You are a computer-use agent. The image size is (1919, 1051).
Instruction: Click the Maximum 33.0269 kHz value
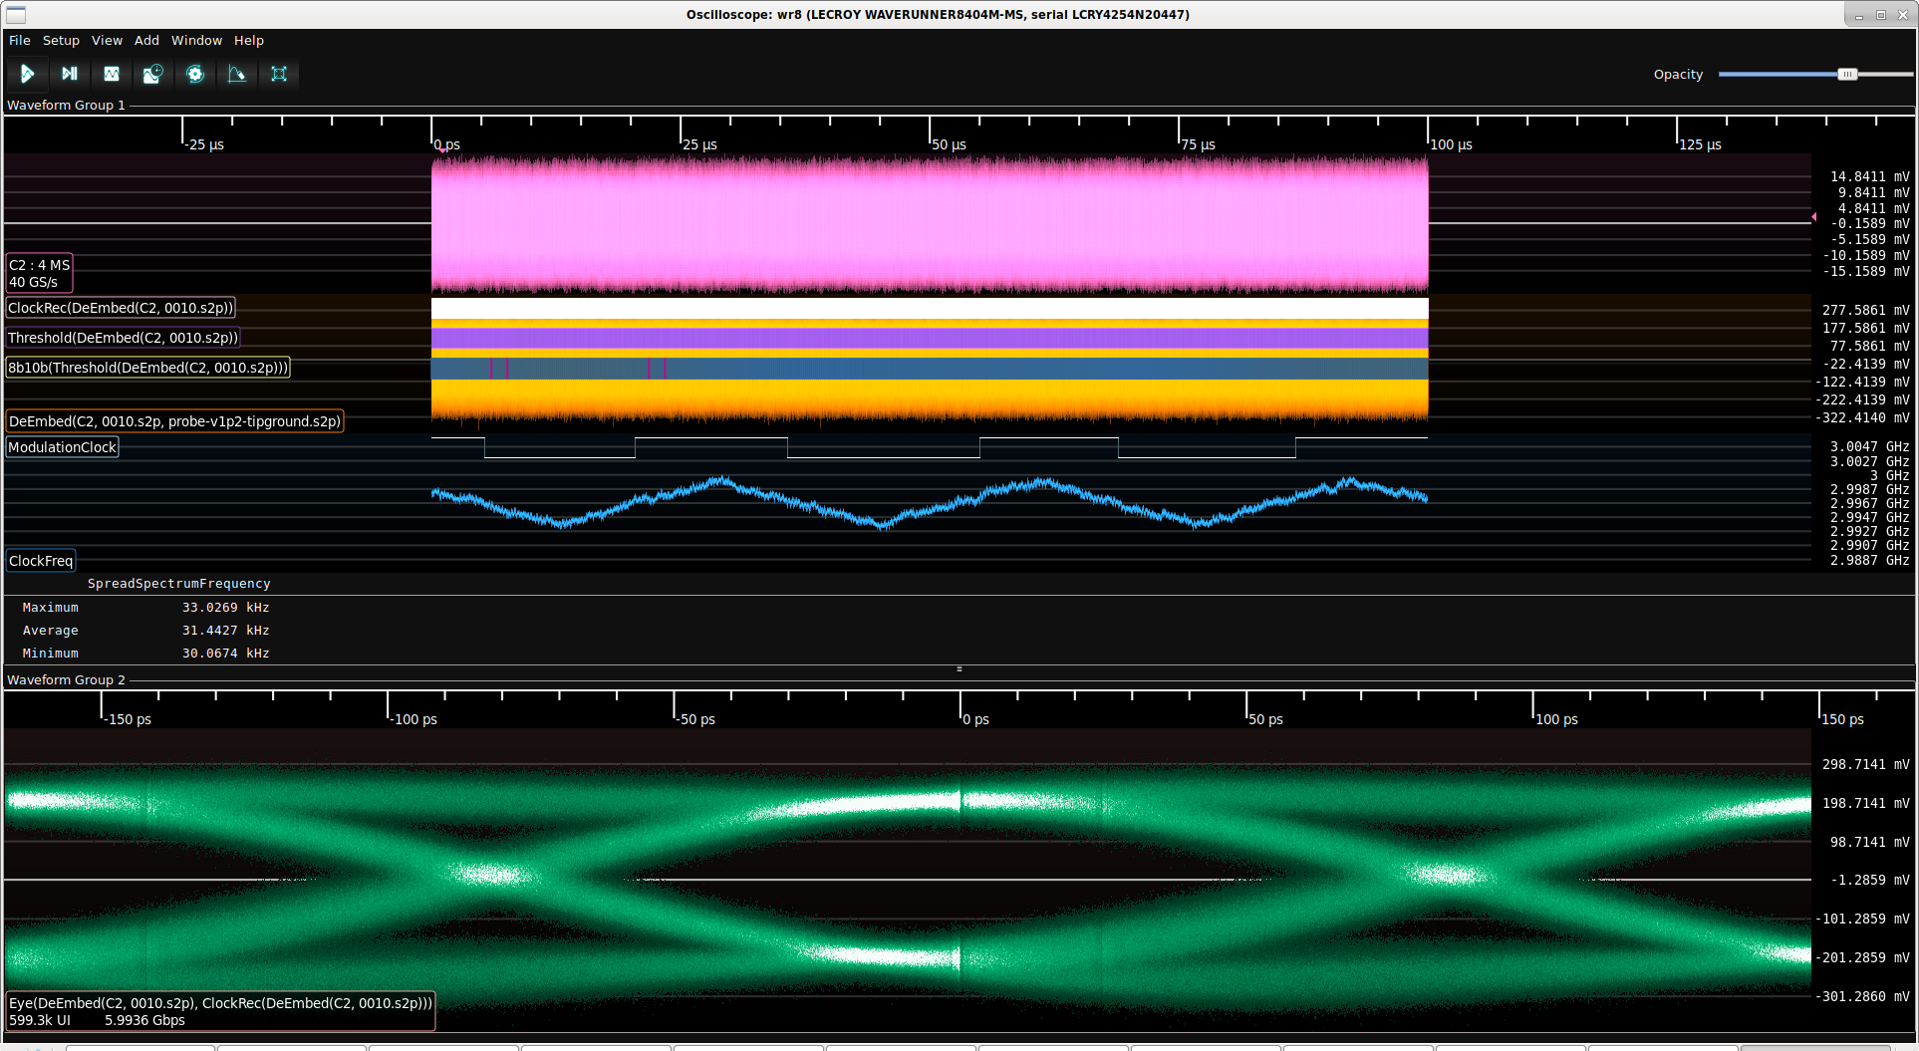[225, 608]
